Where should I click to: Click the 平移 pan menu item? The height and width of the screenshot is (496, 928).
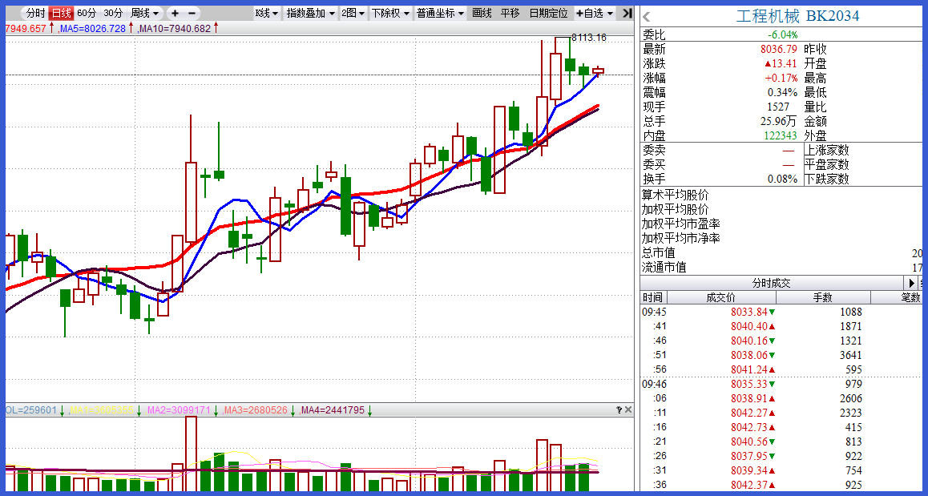pyautogui.click(x=510, y=14)
